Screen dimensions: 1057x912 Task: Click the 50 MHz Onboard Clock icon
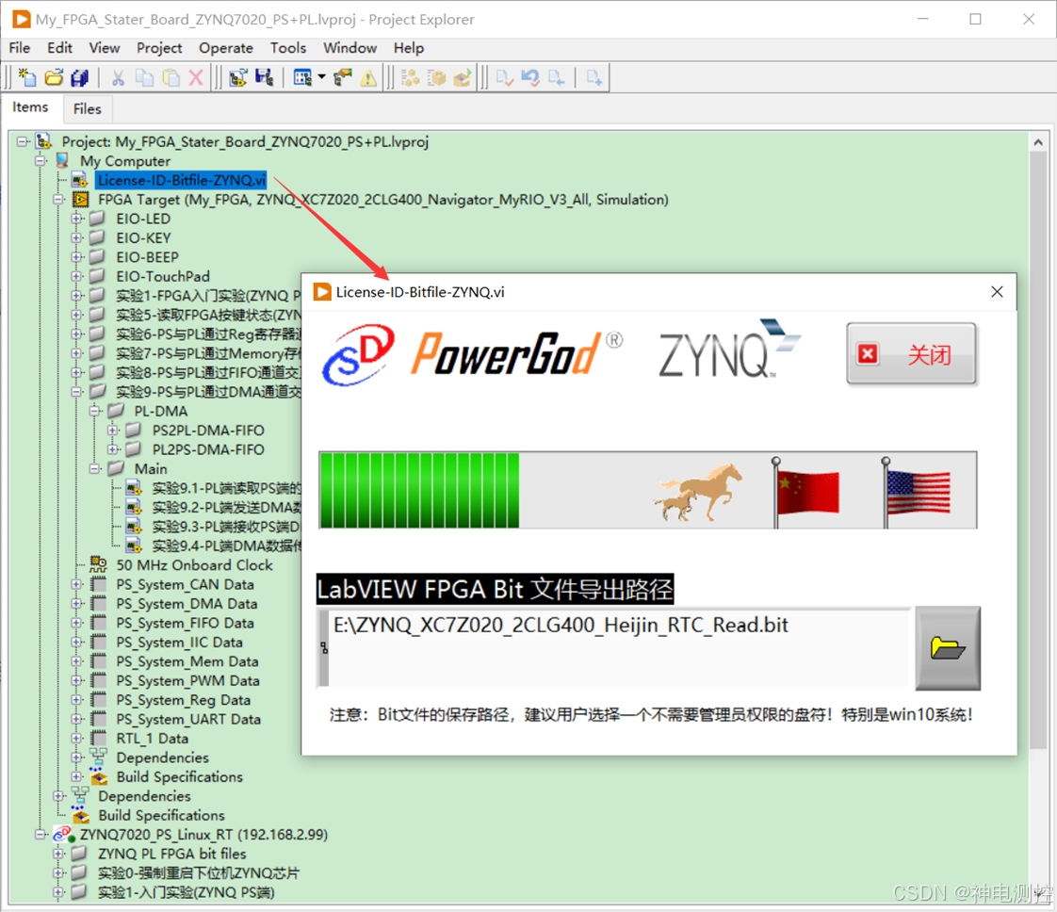tap(98, 564)
